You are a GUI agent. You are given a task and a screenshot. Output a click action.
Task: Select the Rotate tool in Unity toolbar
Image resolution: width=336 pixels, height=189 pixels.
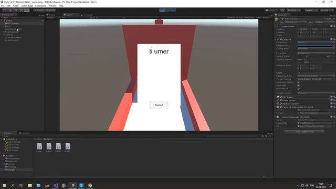(16, 10)
